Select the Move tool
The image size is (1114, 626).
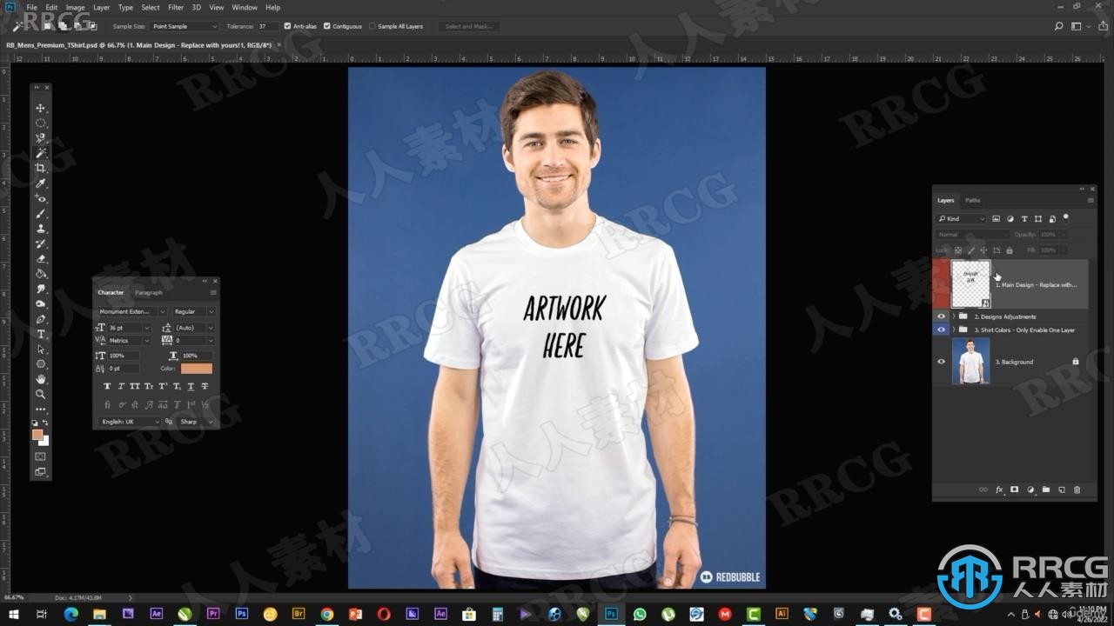coord(40,108)
